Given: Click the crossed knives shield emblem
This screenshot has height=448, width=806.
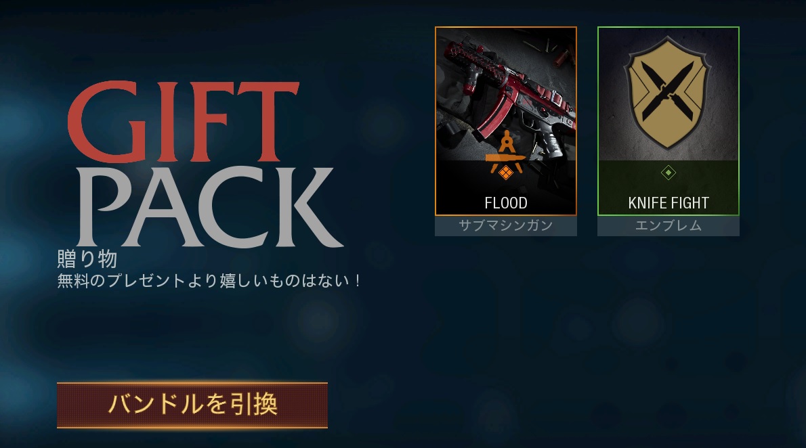Looking at the screenshot, I should click(668, 93).
